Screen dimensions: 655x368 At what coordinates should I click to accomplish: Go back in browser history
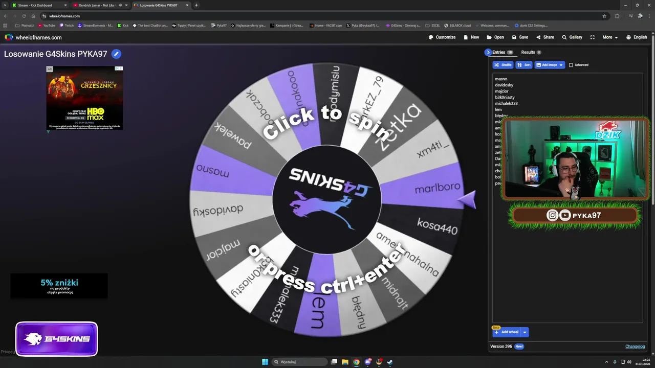pyautogui.click(x=6, y=16)
